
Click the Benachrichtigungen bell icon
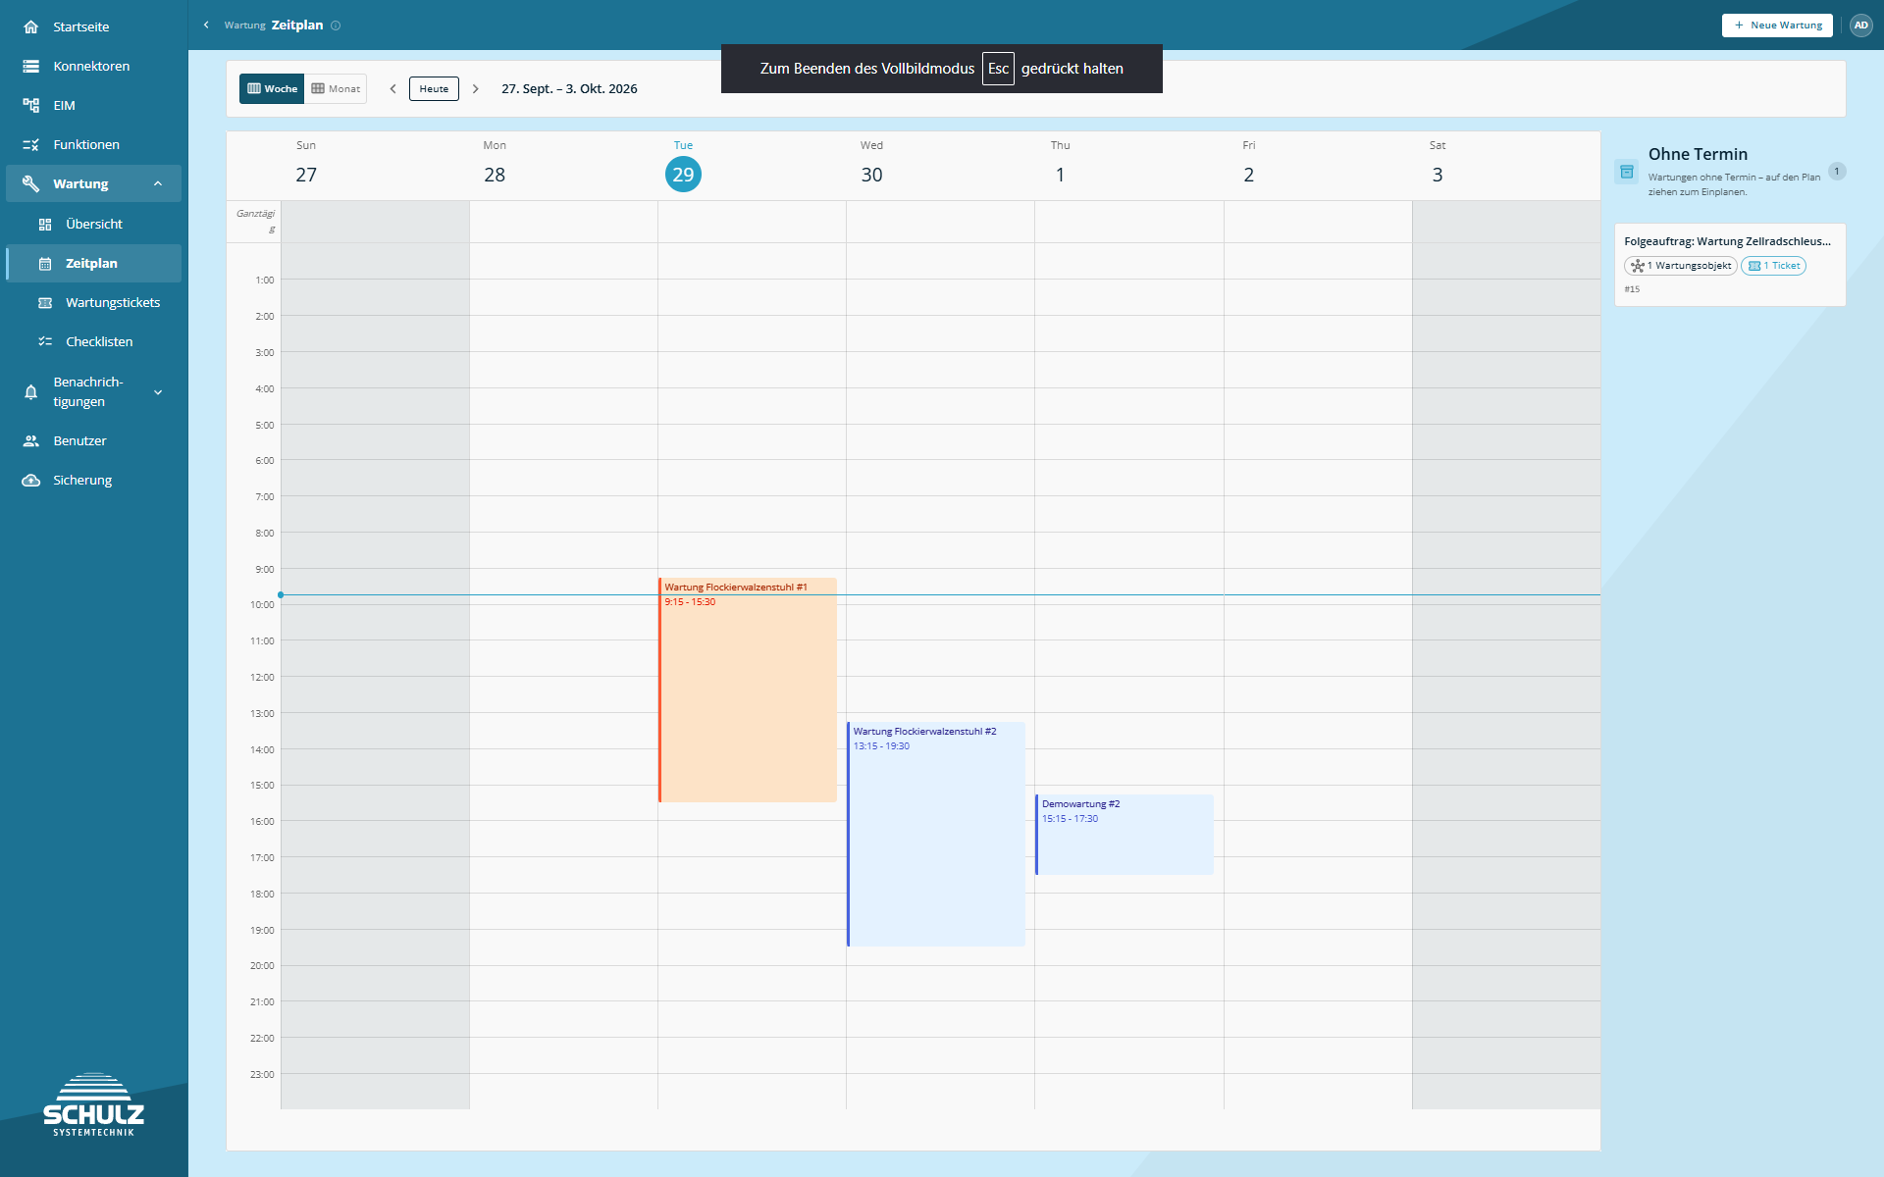31,392
